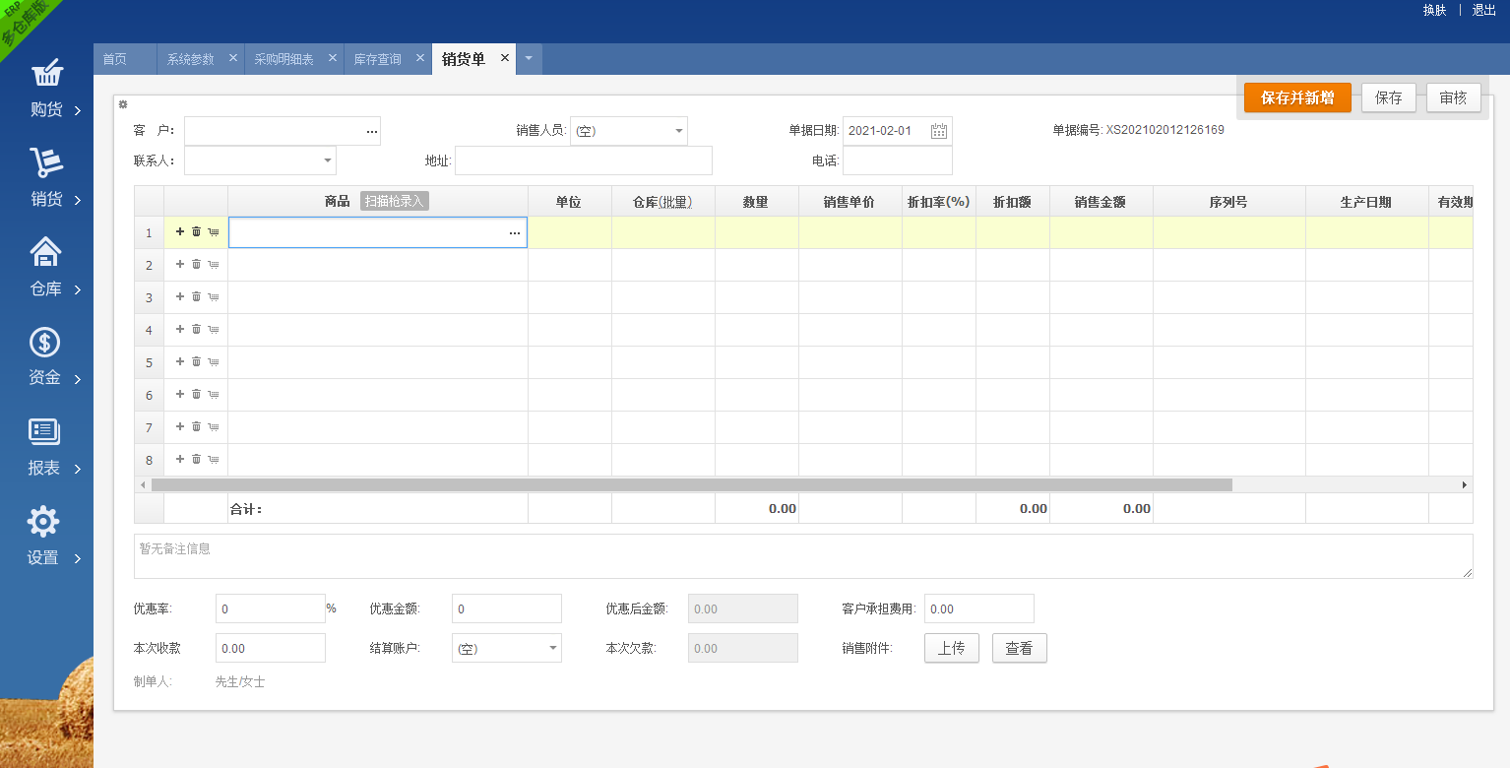The height and width of the screenshot is (768, 1510).
Task: Open the 报表 reports sidebar menu
Action: [x=46, y=448]
